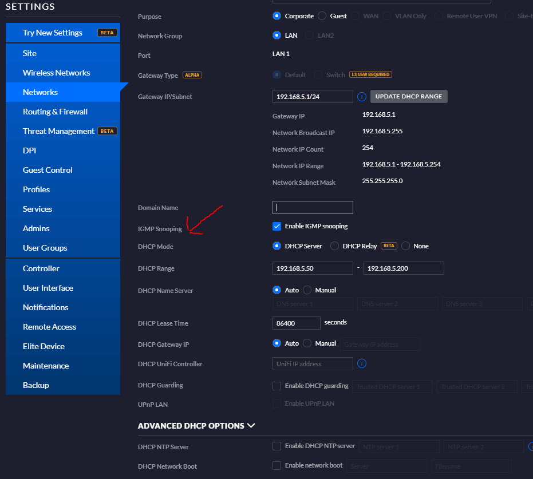Viewport: 533px width, 479px height.
Task: Click BETA badge beside DHCP Relay
Action: (x=389, y=246)
